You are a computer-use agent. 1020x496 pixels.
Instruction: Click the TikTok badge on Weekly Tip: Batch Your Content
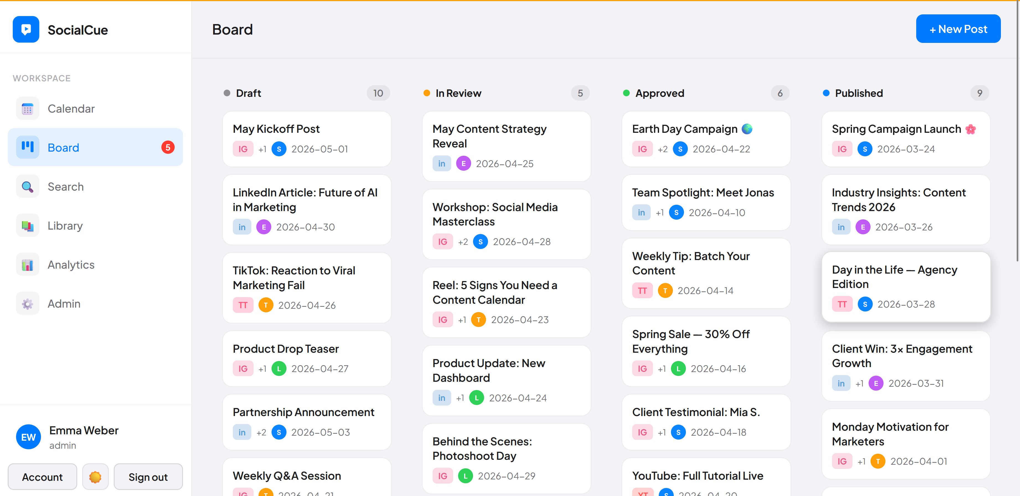pos(642,290)
